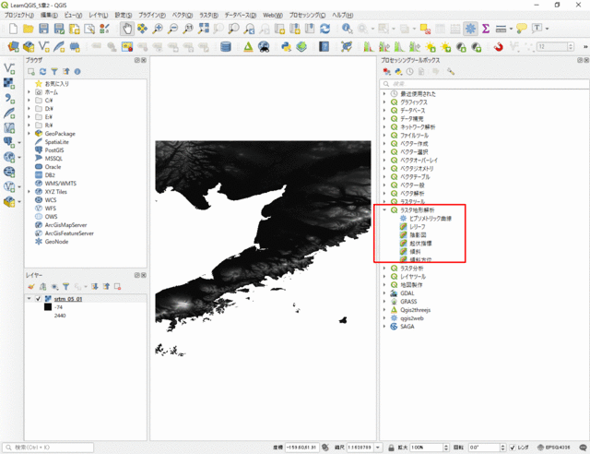Expand the GeoPackage browser node
590x454 pixels.
click(x=29, y=134)
